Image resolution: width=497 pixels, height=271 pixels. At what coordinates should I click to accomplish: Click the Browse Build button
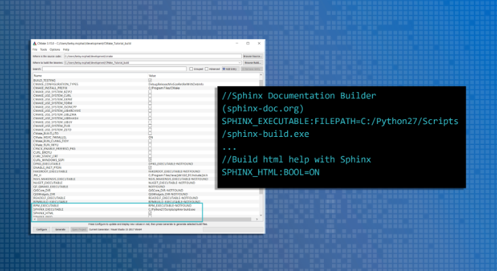(x=253, y=62)
